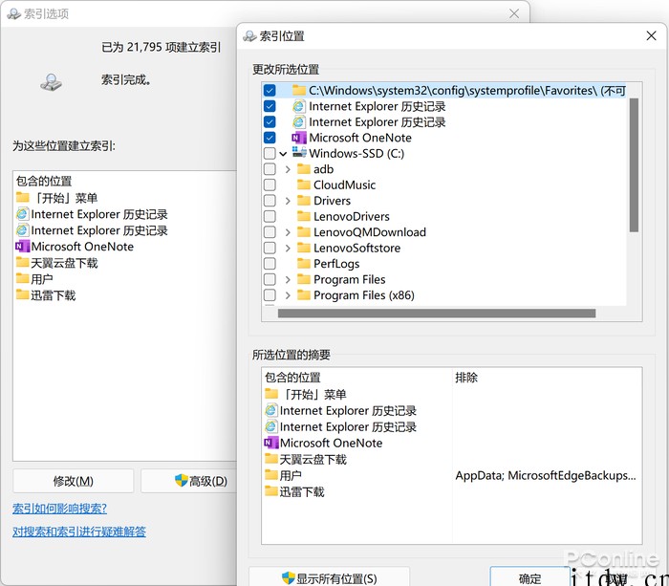
Task: Close the 索引位置 dialog
Action: 651,36
